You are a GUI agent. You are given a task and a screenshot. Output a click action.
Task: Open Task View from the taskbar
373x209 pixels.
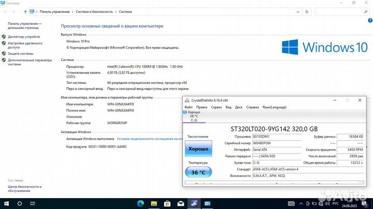tap(33, 203)
